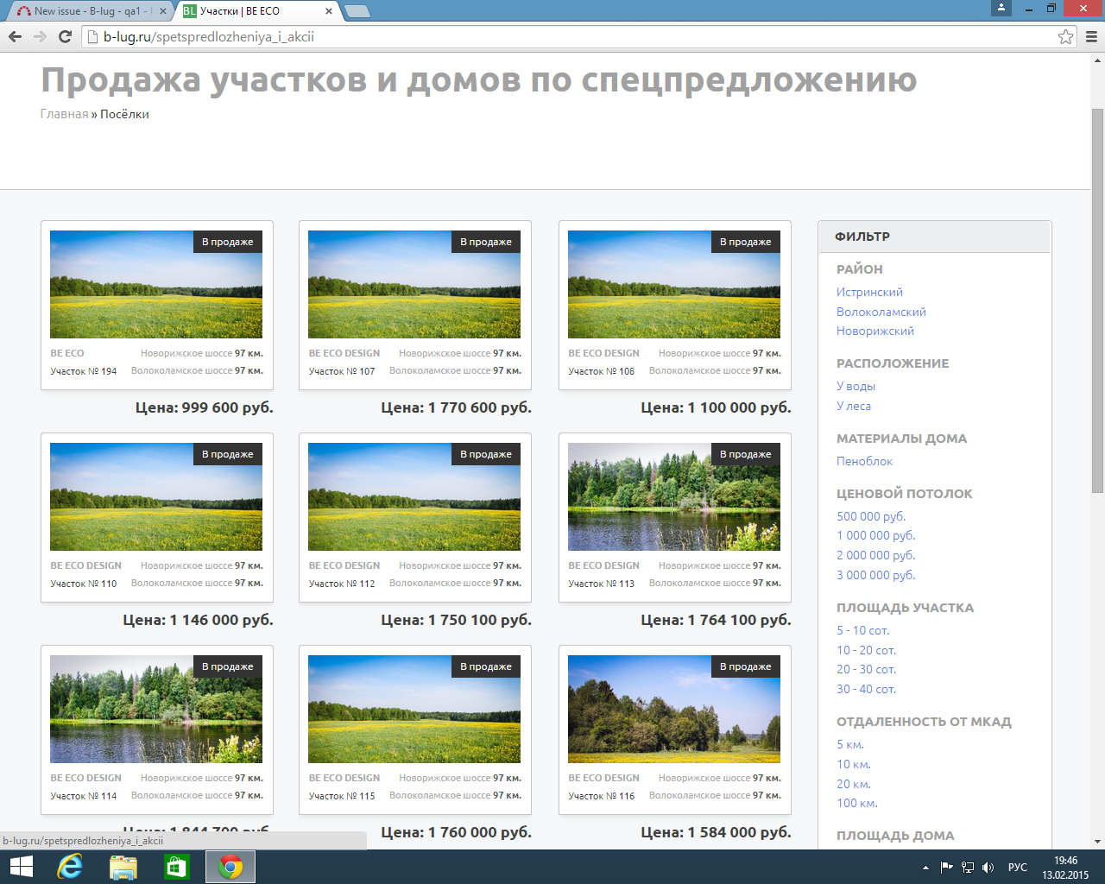Viewport: 1105px width, 884px height.
Task: Close the Участки BE ECO tab
Action: pos(329,11)
